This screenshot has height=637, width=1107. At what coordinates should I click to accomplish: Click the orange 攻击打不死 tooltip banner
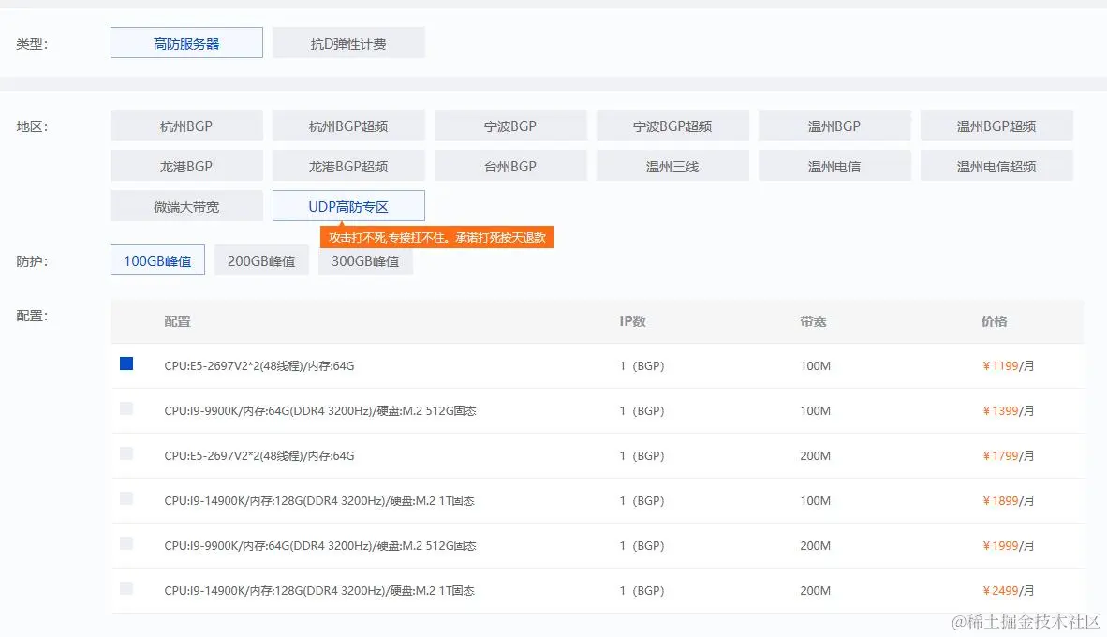[x=437, y=237]
